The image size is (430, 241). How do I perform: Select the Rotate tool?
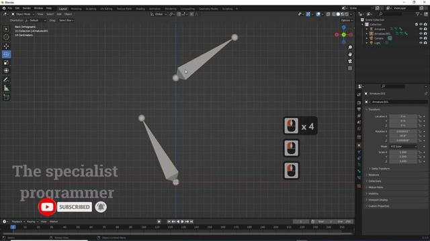(6, 54)
